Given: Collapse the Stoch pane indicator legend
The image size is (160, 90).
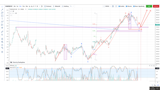Looking at the screenshot, I should tap(11, 69).
